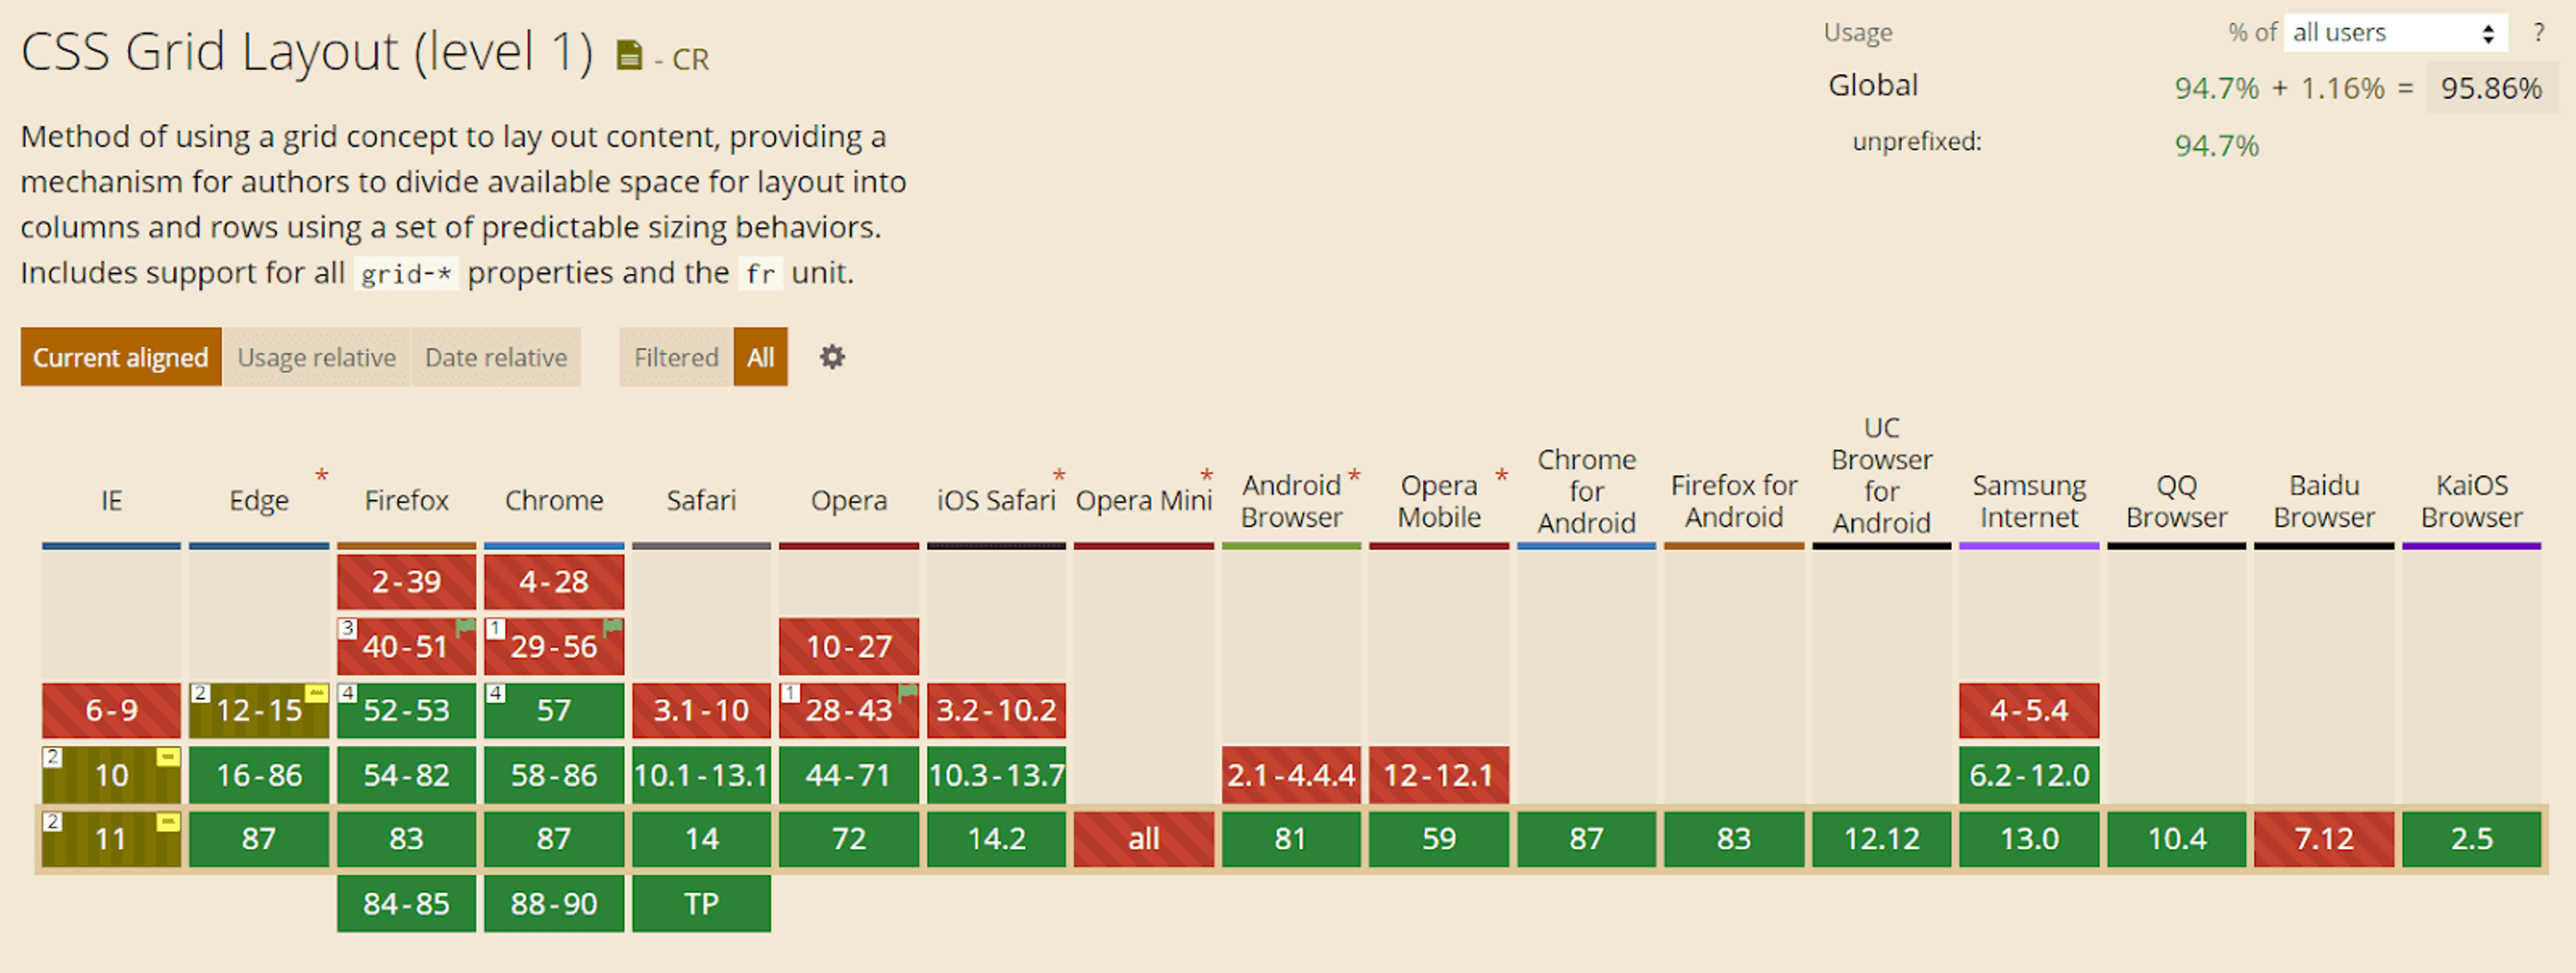Select the Current aligned tab
This screenshot has height=973, width=2576.
120,357
